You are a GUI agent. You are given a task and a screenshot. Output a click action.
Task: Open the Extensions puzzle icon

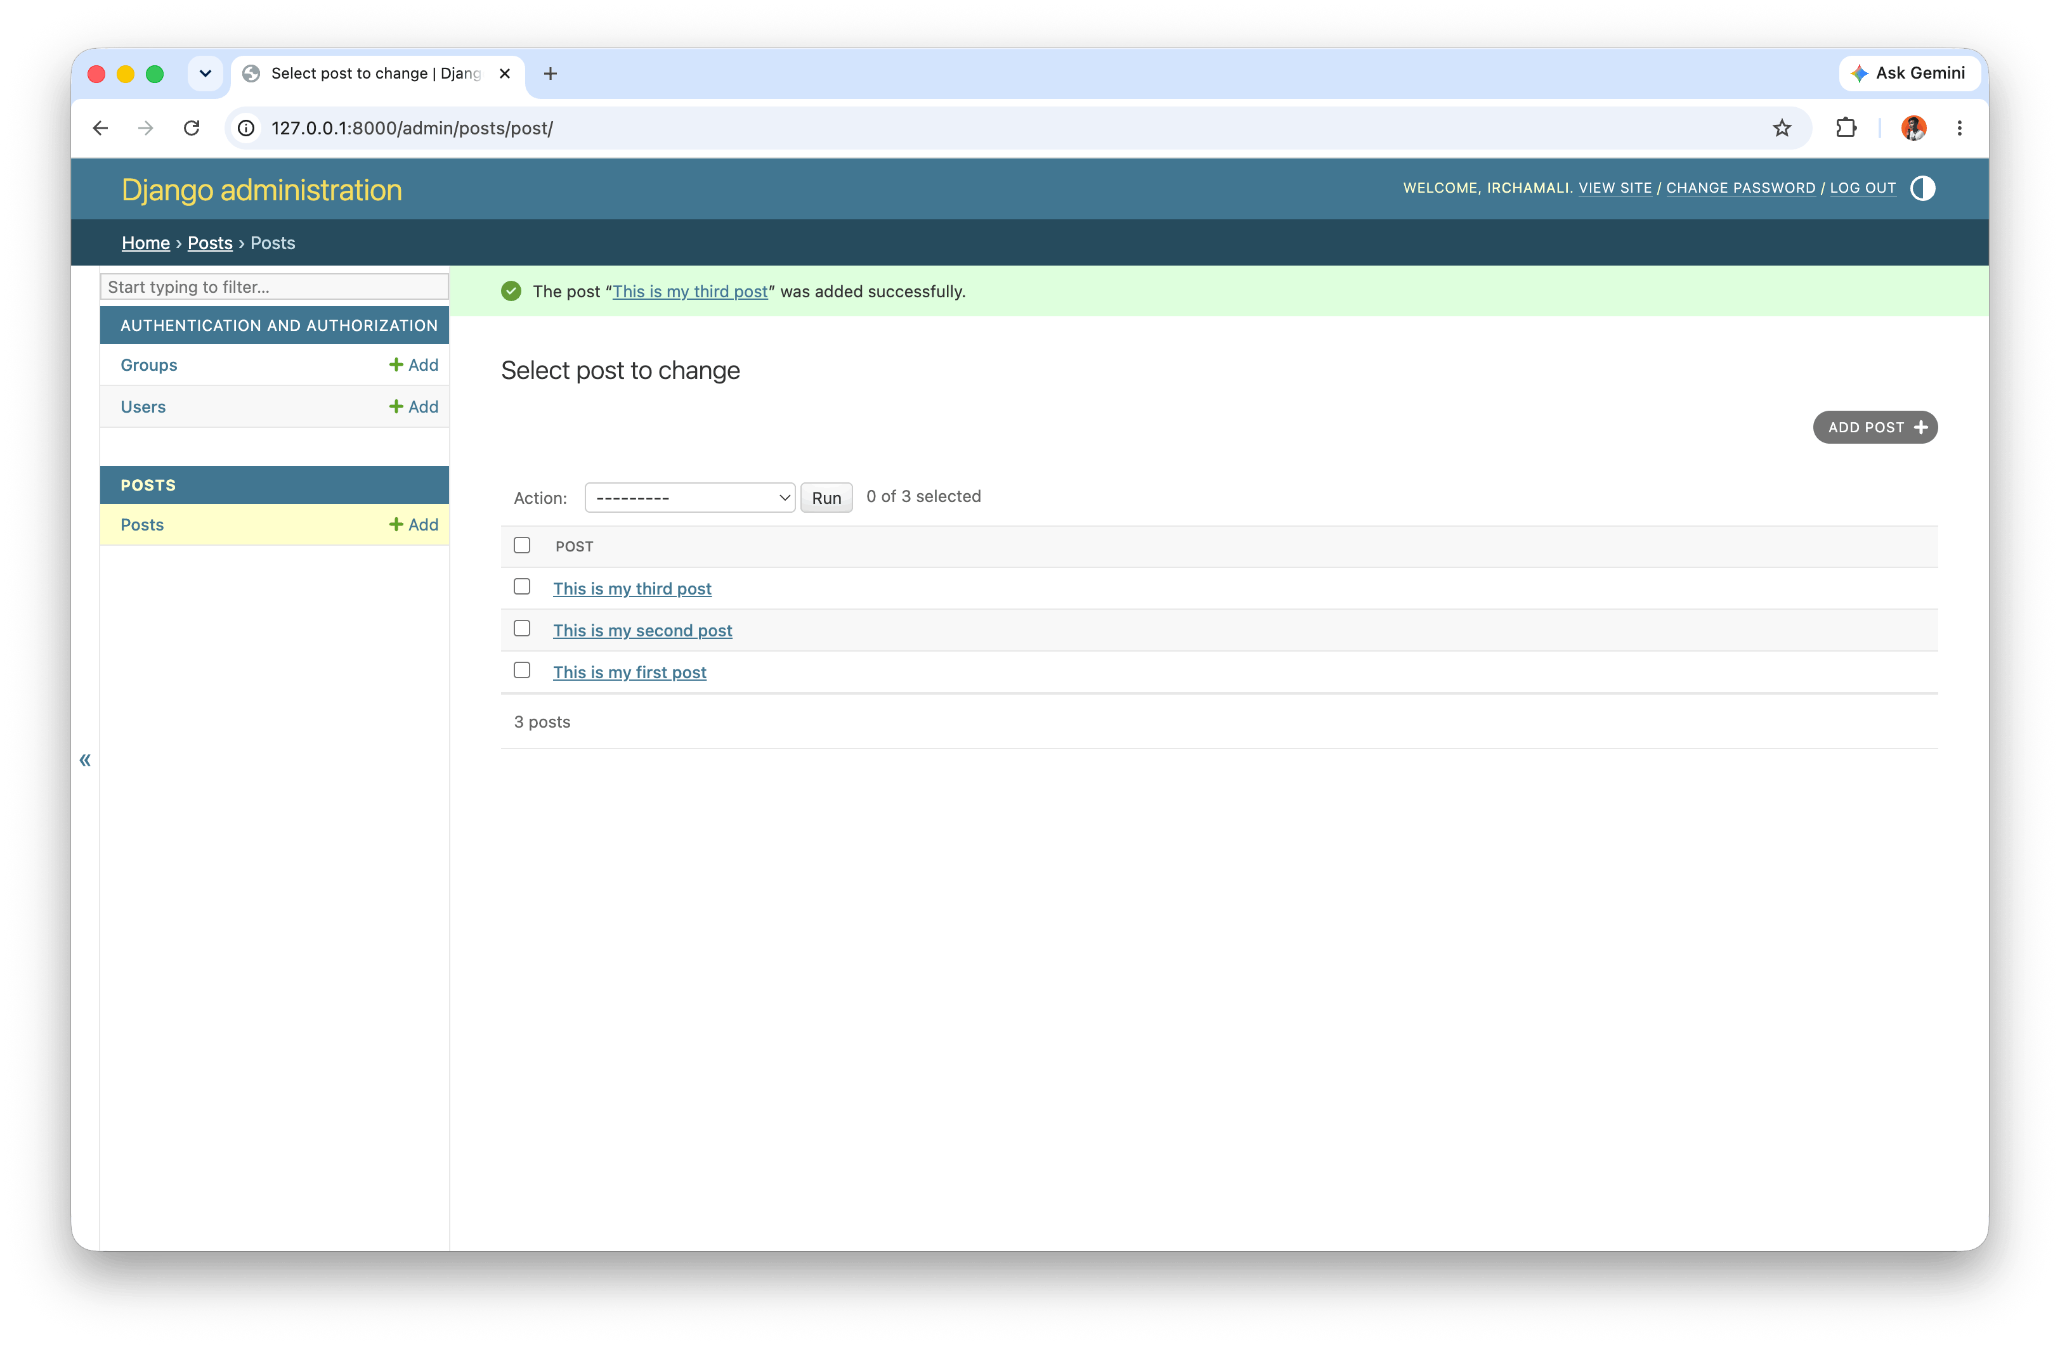pyautogui.click(x=1846, y=128)
